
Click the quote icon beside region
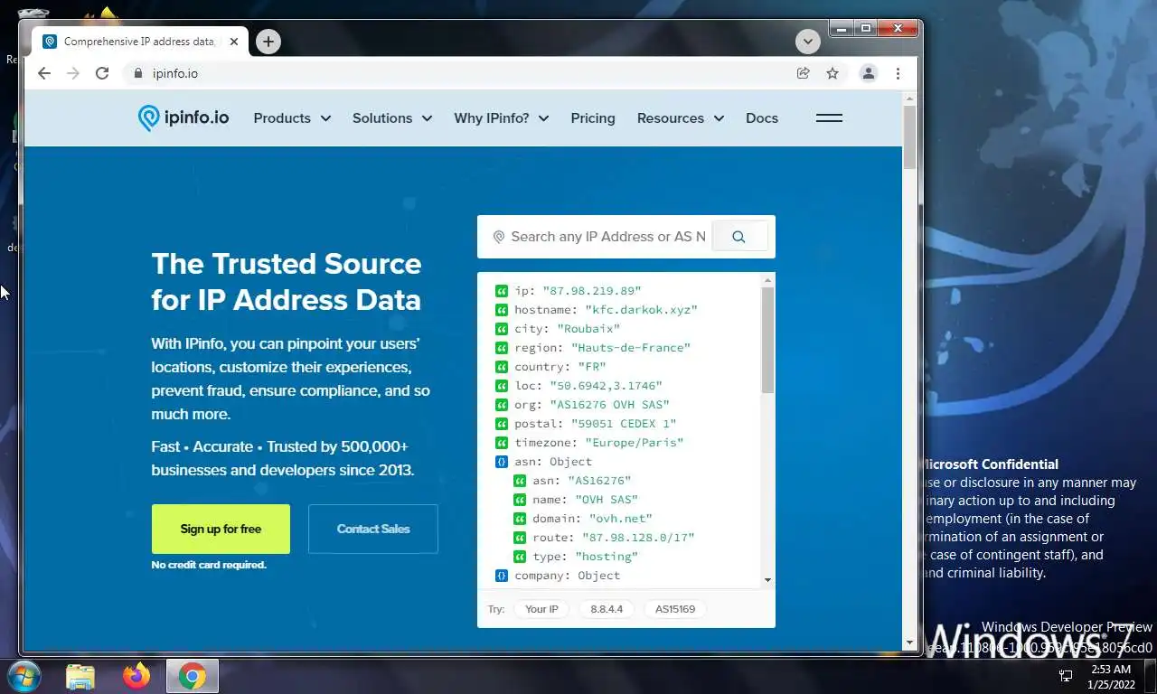point(502,348)
